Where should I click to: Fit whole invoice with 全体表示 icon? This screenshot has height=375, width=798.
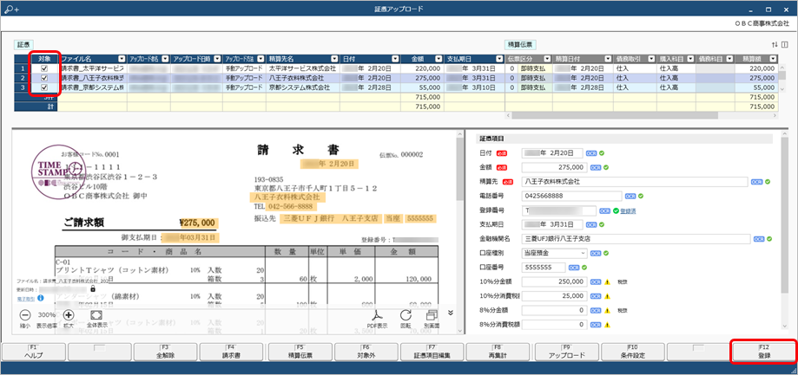tap(96, 315)
